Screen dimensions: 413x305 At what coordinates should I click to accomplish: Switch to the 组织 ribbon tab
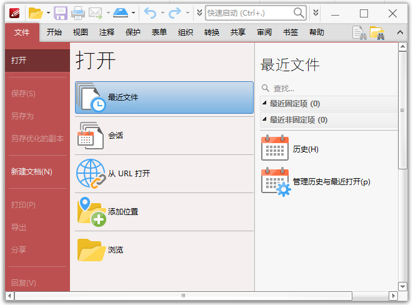point(186,32)
